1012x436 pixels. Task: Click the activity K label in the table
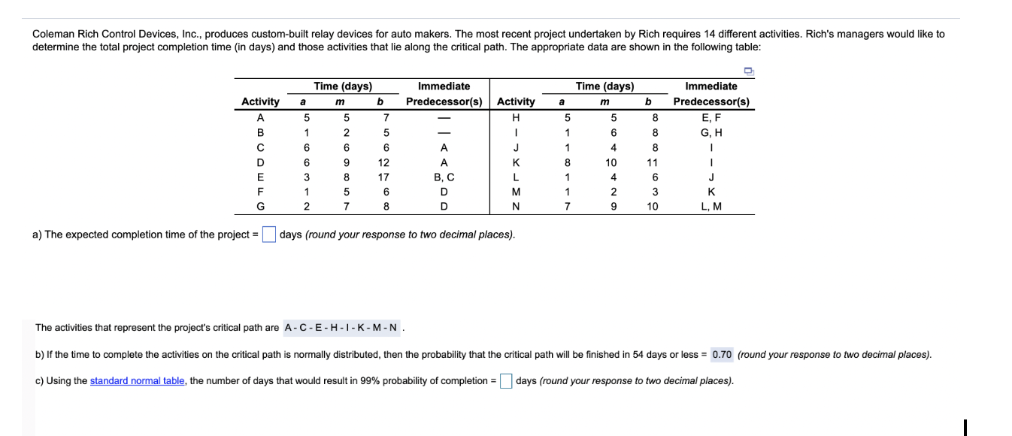tap(516, 162)
